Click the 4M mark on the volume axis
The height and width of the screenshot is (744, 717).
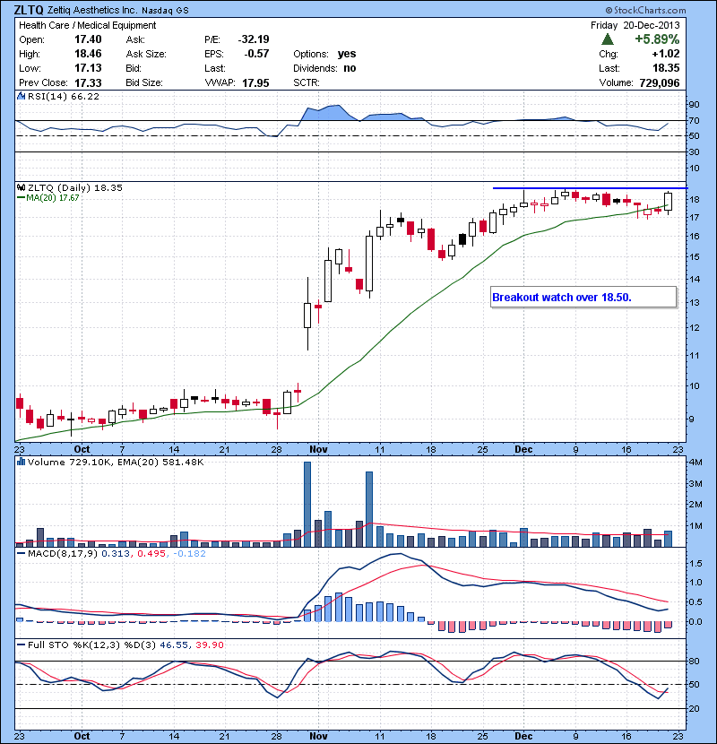(695, 463)
